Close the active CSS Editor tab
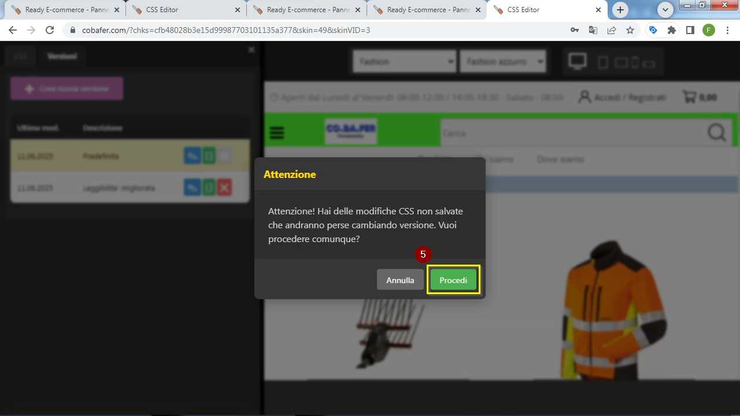The height and width of the screenshot is (416, 740). pyautogui.click(x=598, y=10)
